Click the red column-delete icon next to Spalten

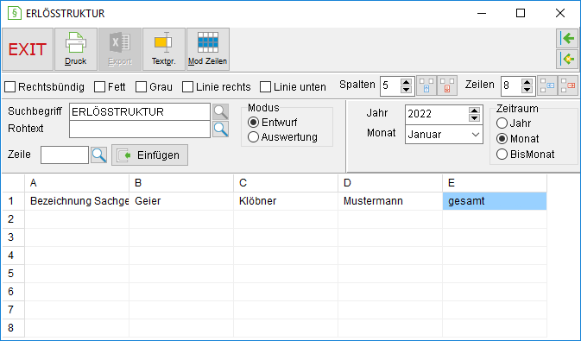point(447,85)
